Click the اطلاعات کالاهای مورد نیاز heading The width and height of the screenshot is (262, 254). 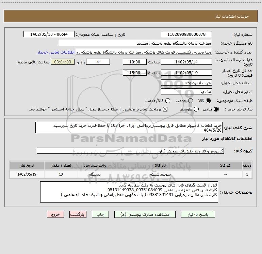227,139
